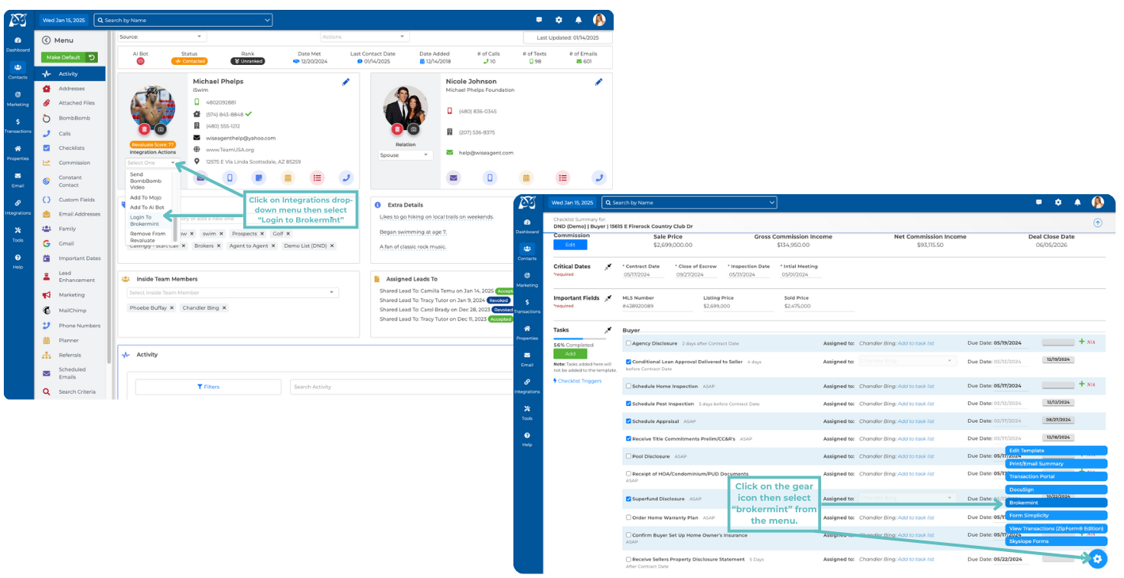Open the Checklist Triggers link
Image resolution: width=1124 pixels, height=578 pixels.
578,381
